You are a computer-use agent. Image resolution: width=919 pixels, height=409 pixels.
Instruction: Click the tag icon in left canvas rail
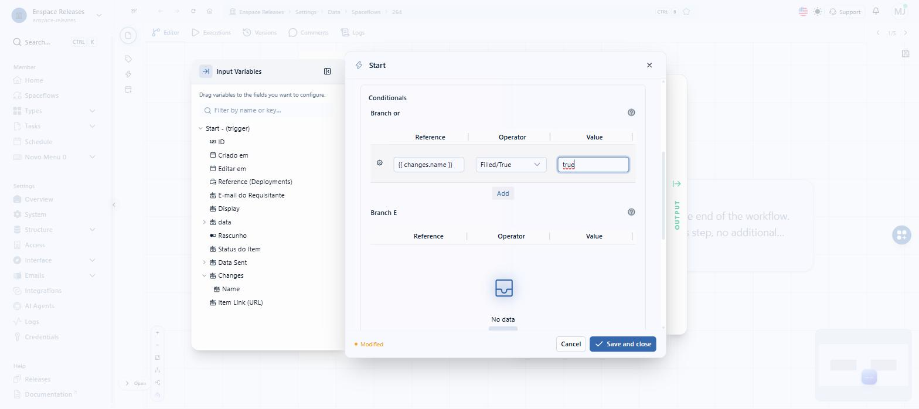128,59
